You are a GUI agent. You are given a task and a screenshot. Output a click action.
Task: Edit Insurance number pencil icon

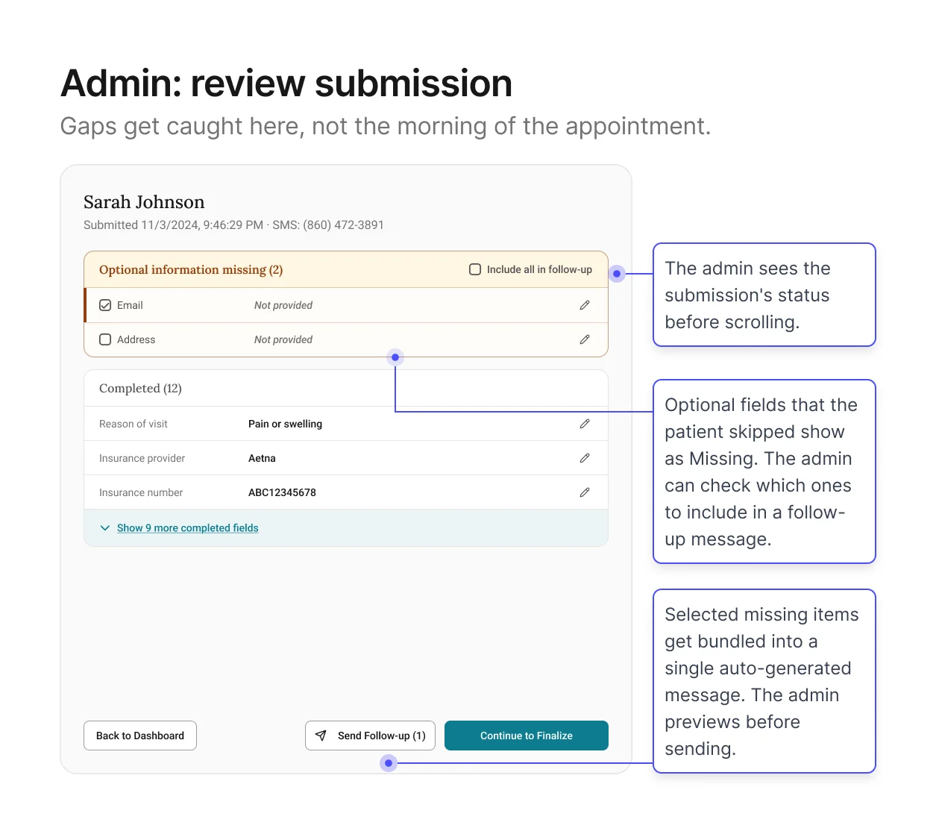coord(585,492)
